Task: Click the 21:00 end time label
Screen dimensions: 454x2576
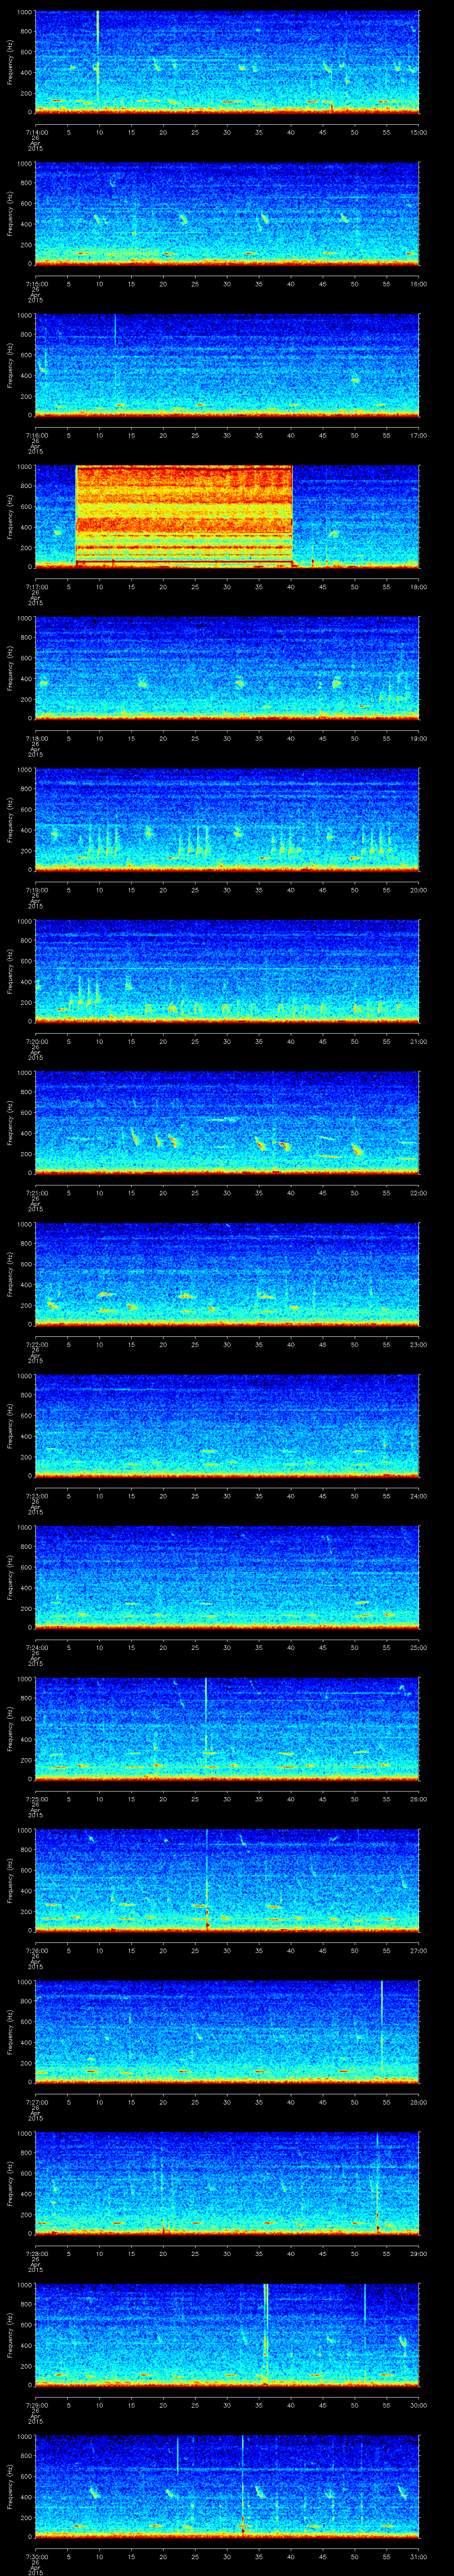Action: point(418,1041)
